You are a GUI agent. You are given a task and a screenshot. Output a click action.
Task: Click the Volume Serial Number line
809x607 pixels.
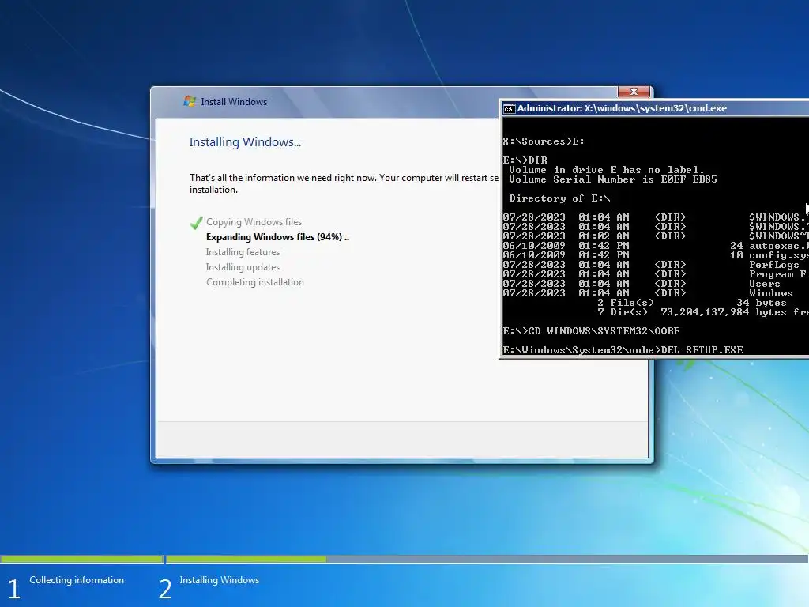pos(613,179)
